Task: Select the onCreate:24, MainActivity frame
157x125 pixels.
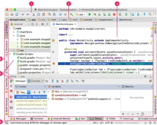Action: click(x=31, y=97)
